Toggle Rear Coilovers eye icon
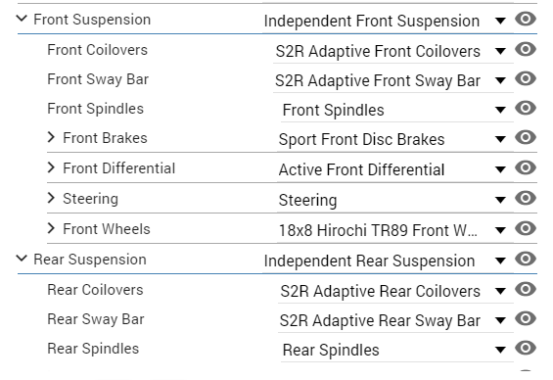 tap(526, 289)
